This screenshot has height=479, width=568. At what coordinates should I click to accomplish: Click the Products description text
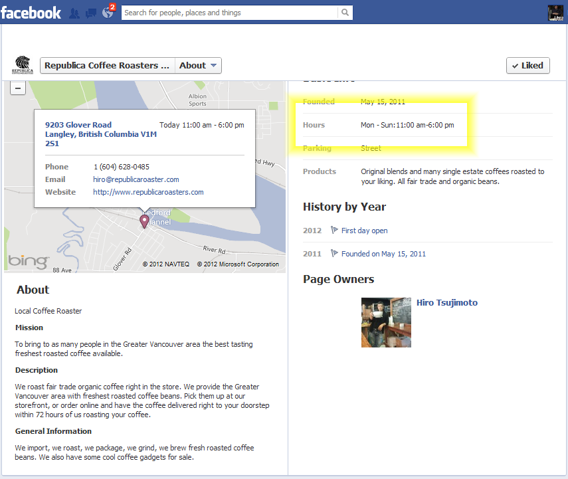452,176
